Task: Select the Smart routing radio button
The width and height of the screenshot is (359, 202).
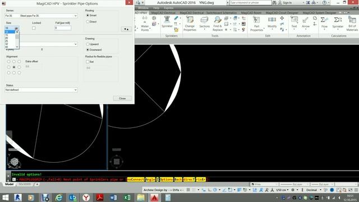Action: coord(88,15)
